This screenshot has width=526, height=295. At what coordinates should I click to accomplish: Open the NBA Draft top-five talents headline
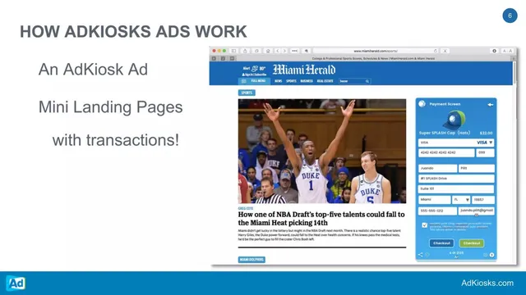(321, 219)
